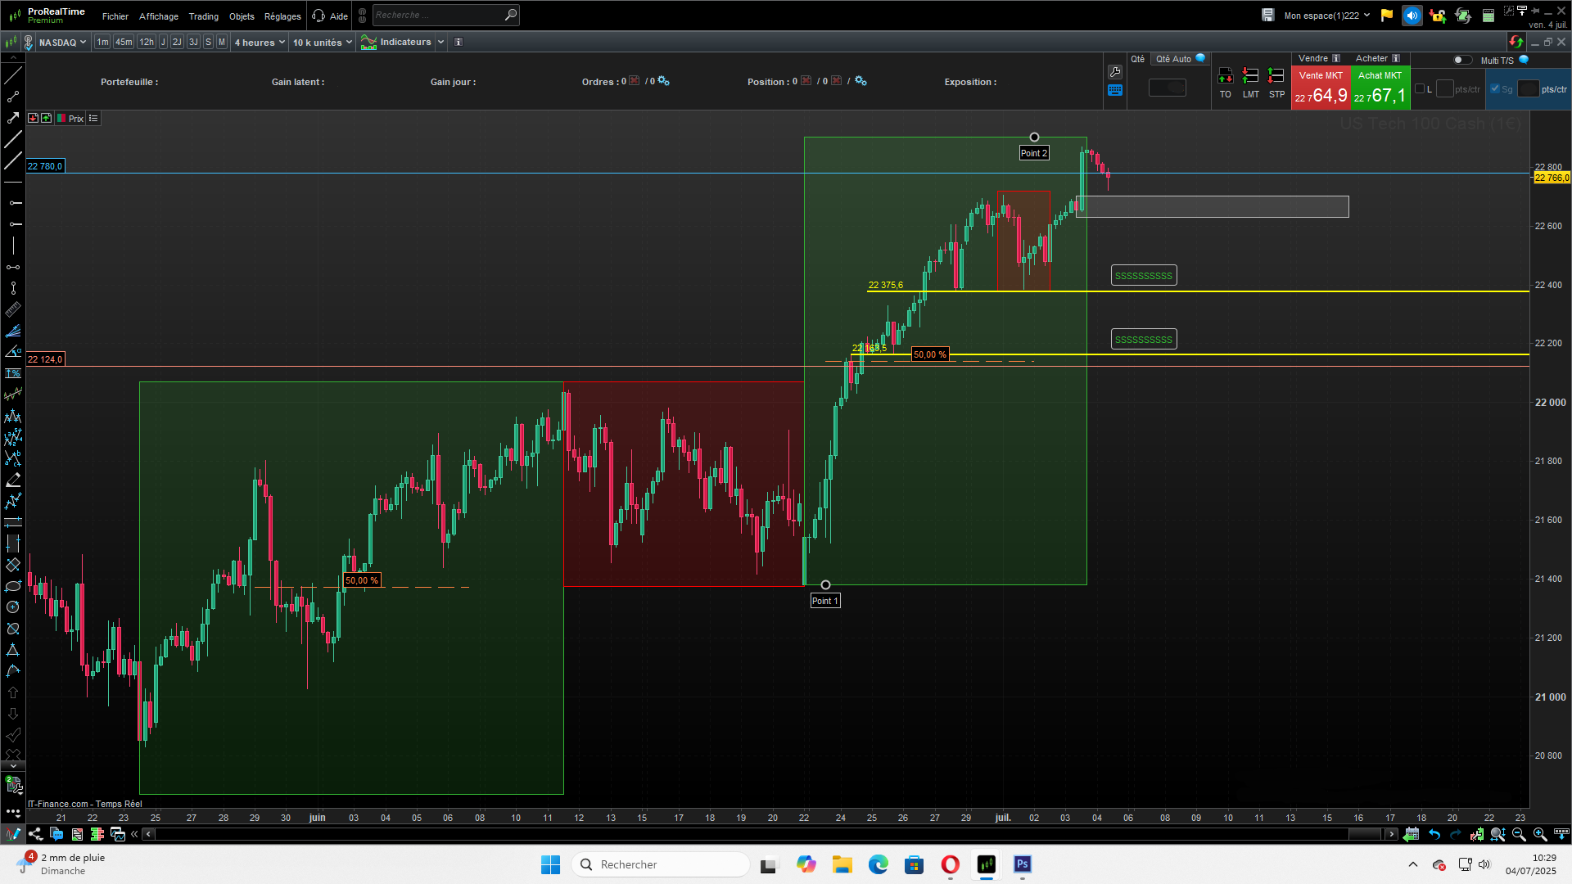
Task: Click the share chart icon
Action: pyautogui.click(x=35, y=834)
